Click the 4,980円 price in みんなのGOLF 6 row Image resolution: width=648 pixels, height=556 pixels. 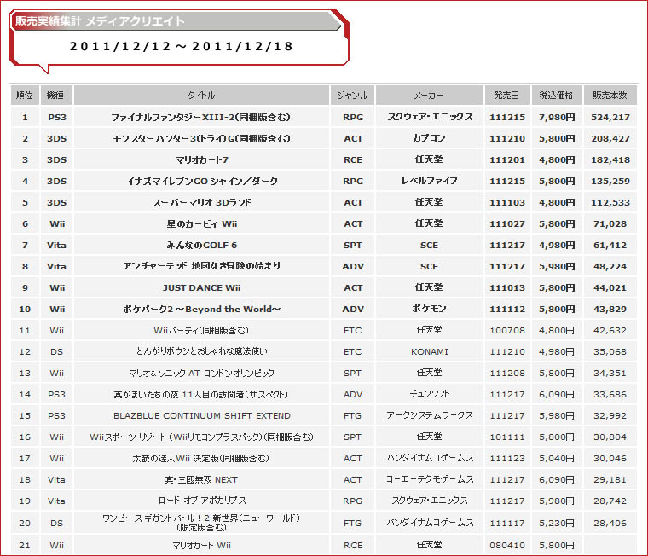click(556, 245)
